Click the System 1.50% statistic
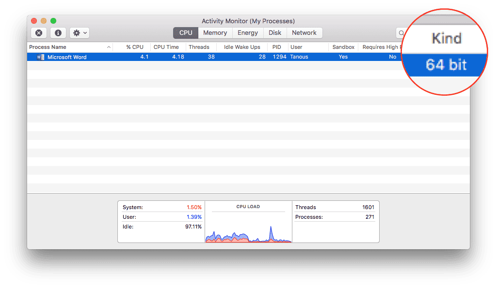497x288 pixels. (x=162, y=207)
